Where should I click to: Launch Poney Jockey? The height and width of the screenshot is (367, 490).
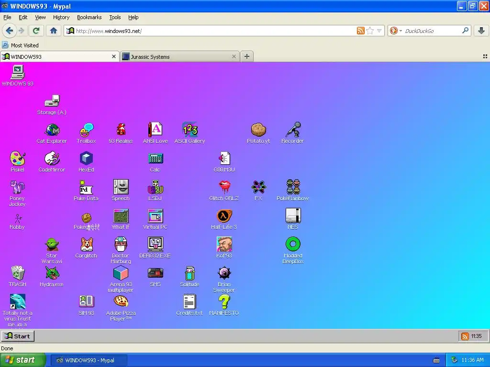[x=17, y=187]
